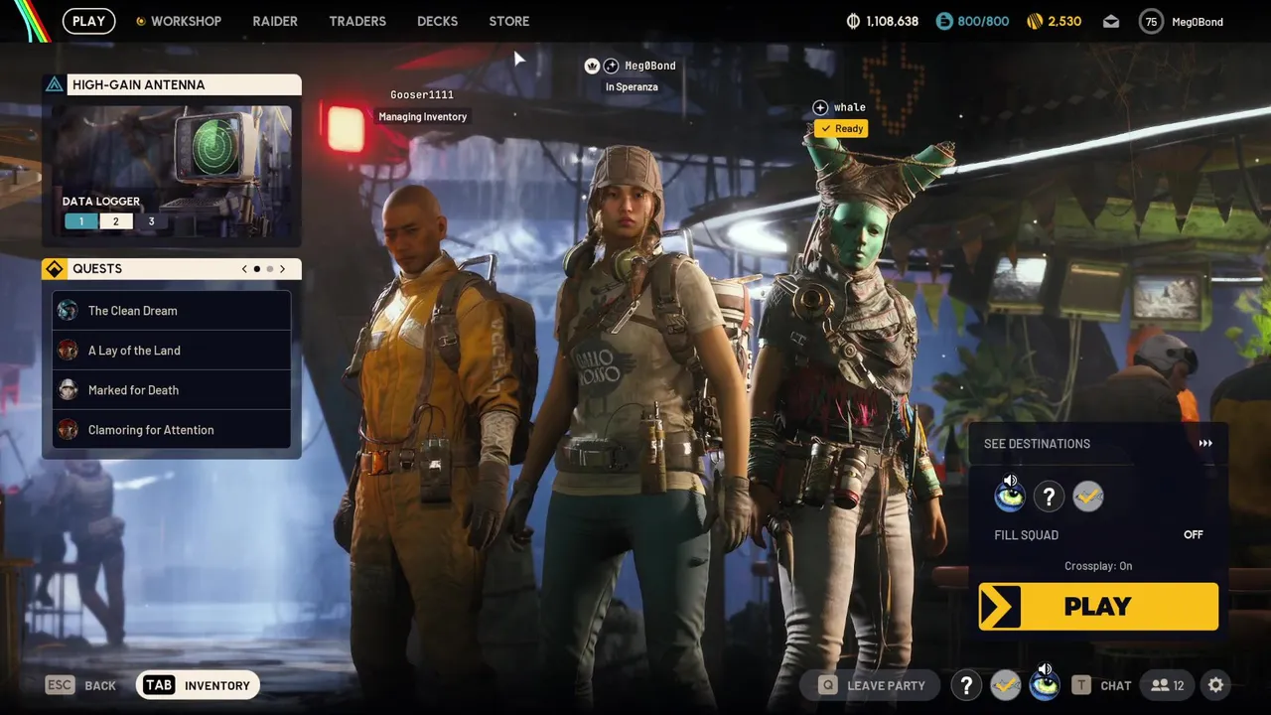
Task: Select the second quests page dot
Action: (x=269, y=269)
